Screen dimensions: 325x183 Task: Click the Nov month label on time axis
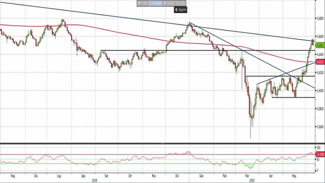click(x=154, y=176)
